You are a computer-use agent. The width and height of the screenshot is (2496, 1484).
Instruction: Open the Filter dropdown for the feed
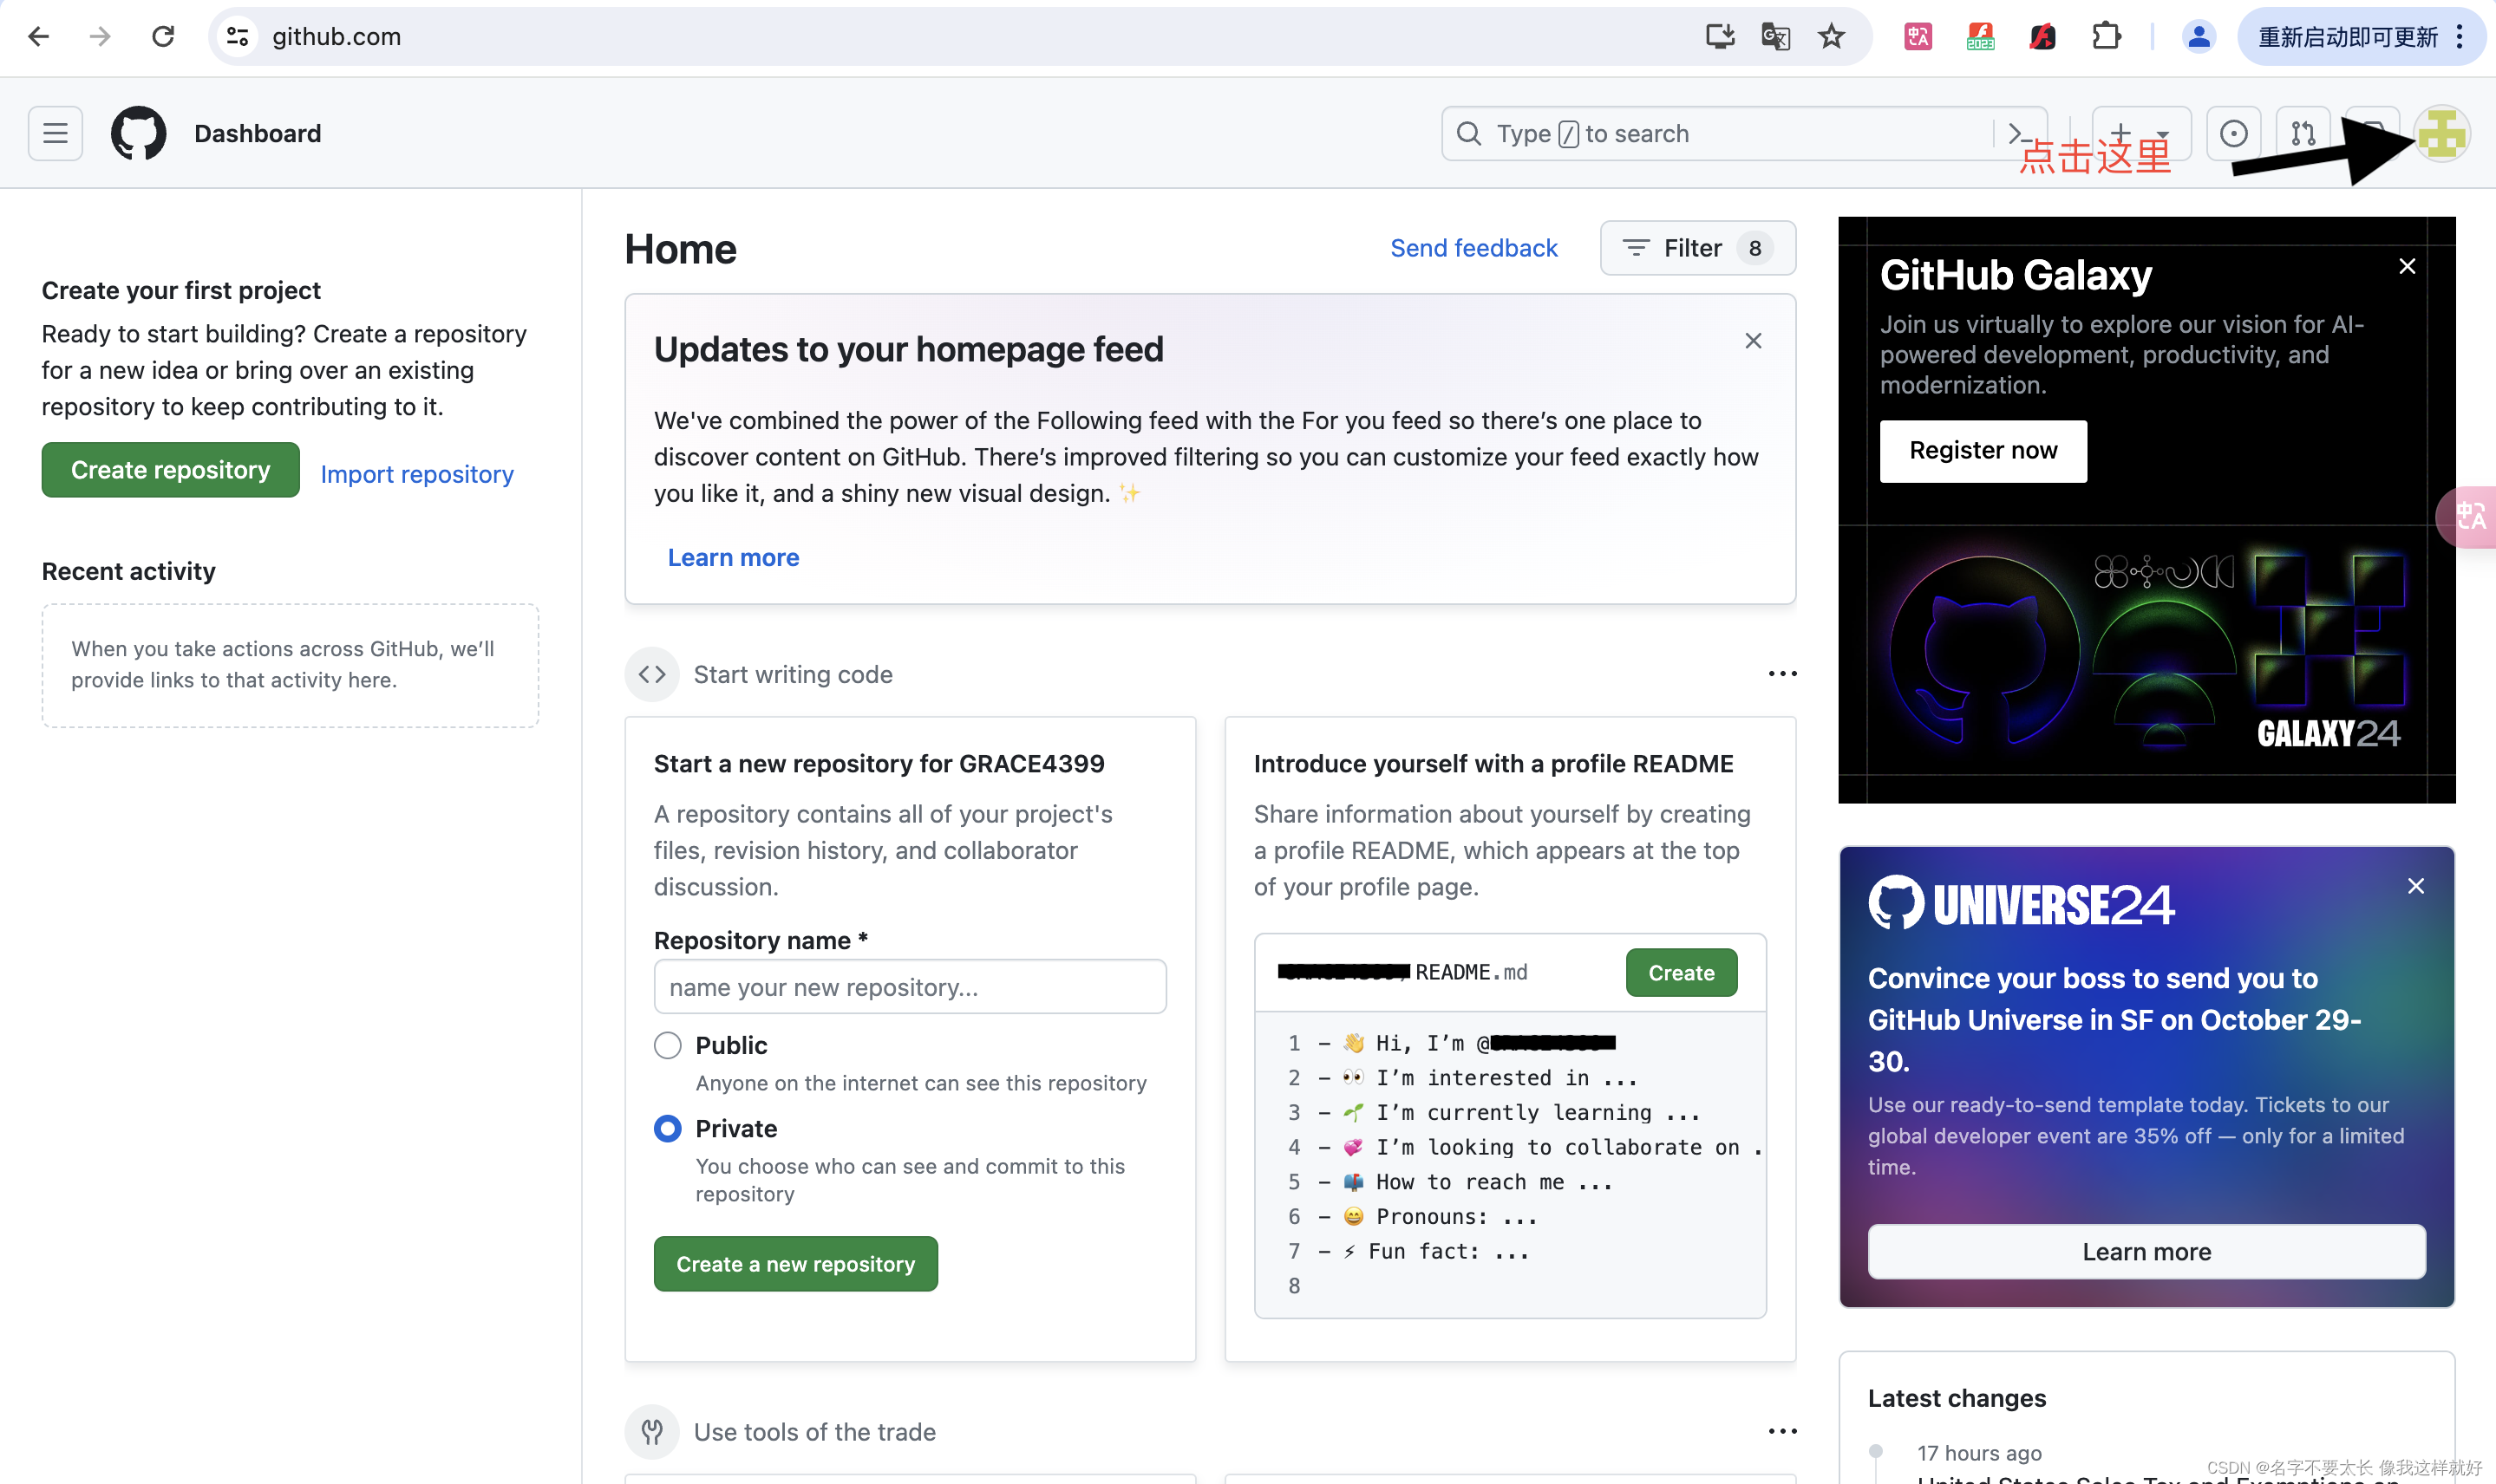1698,248
